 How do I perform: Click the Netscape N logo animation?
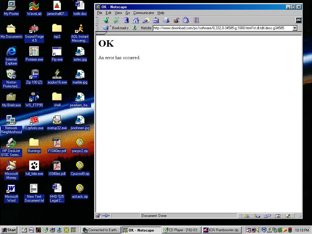[299, 20]
